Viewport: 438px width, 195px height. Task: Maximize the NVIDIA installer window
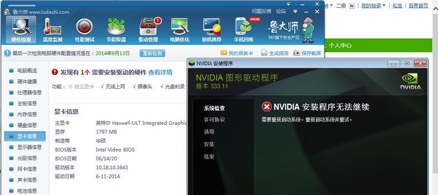(x=407, y=63)
